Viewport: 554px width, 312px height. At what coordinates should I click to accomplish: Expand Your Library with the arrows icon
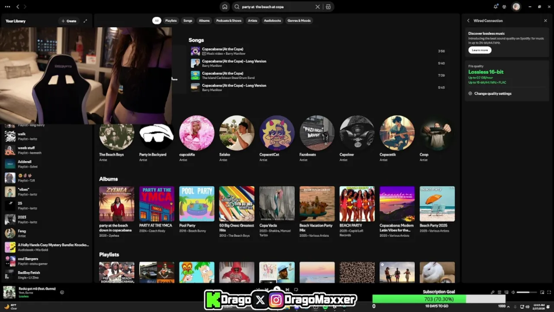coord(85,21)
